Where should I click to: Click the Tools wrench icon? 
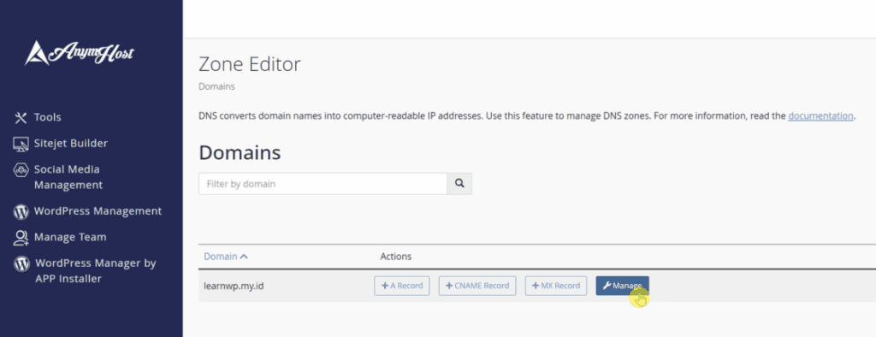click(21, 117)
